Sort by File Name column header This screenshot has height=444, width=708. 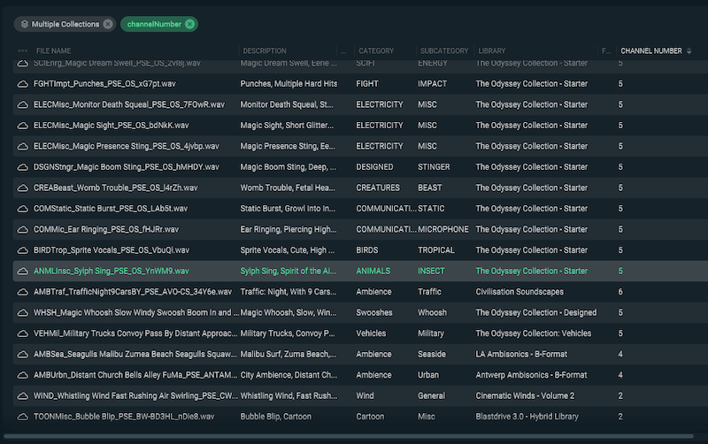pos(53,51)
